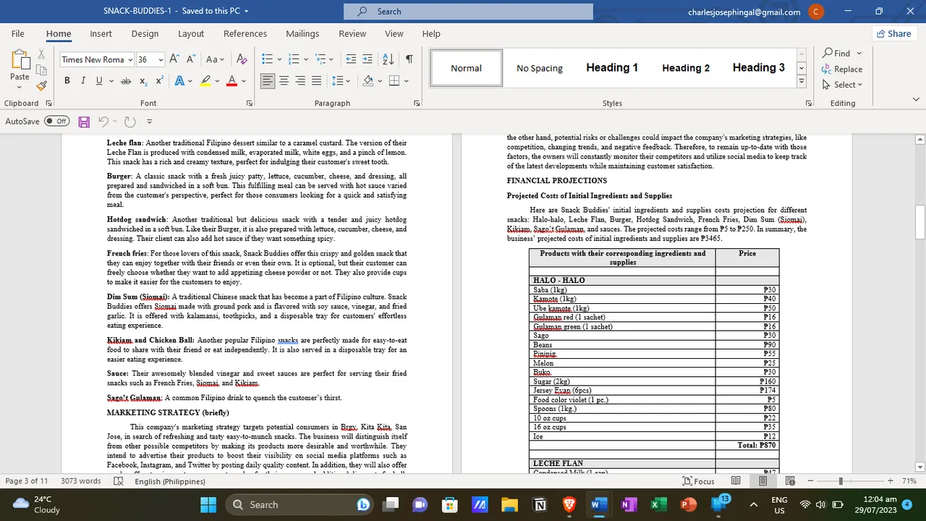Click the Format Painter brush icon
926x521 pixels.
point(41,85)
